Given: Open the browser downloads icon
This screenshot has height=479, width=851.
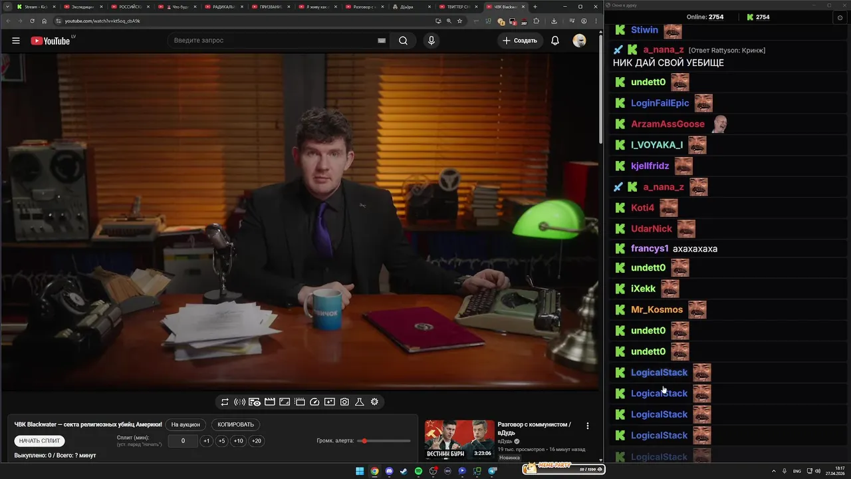Looking at the screenshot, I should [x=554, y=21].
